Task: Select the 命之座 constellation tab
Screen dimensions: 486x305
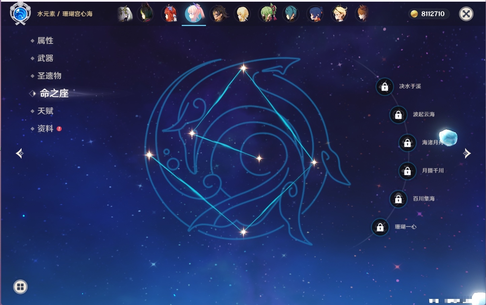Action: click(x=54, y=93)
